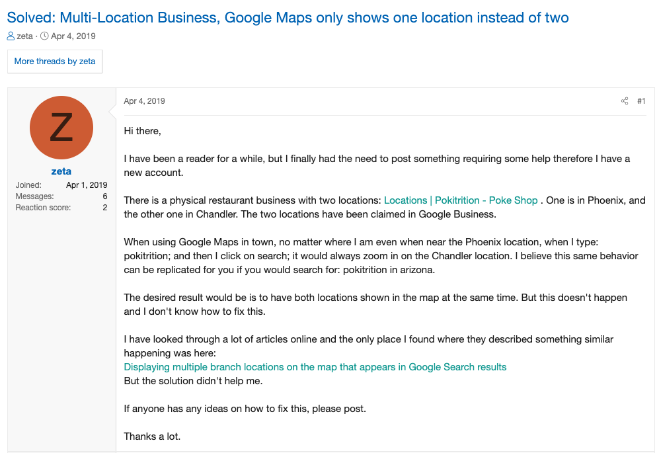
Task: Click the "Reaction score:" label
Action: click(x=43, y=208)
